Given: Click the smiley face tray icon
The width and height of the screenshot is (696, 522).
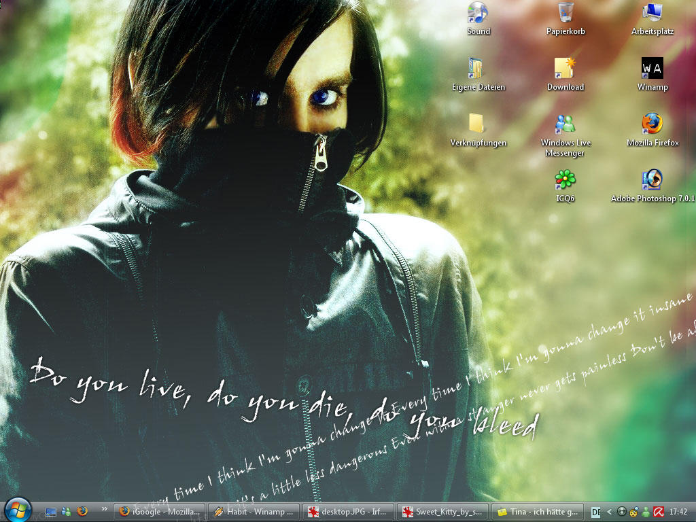Looking at the screenshot, I should 634,512.
